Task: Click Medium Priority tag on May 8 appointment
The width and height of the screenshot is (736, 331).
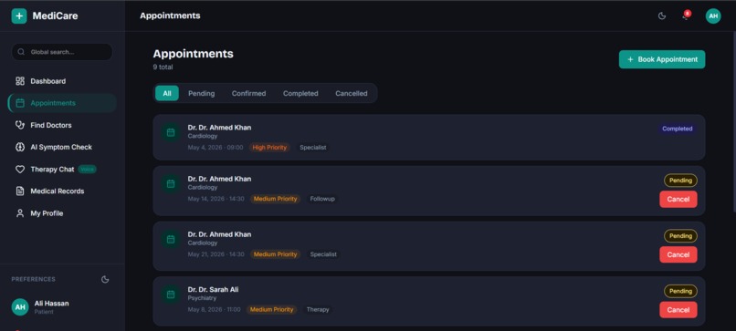Action: pyautogui.click(x=272, y=309)
